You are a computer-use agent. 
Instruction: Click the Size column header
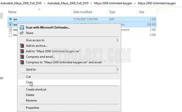[x=142, y=12]
